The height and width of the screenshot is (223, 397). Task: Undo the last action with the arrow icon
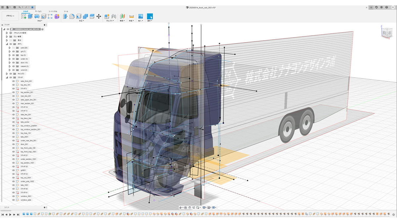[20, 7]
